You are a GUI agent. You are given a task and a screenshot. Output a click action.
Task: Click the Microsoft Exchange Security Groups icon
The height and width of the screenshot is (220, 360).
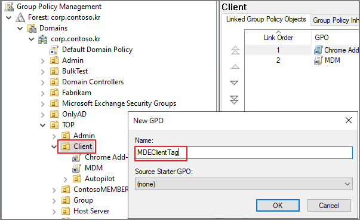[54, 103]
